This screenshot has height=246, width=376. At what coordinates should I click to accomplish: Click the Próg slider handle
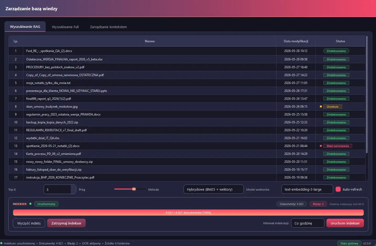[134, 189]
